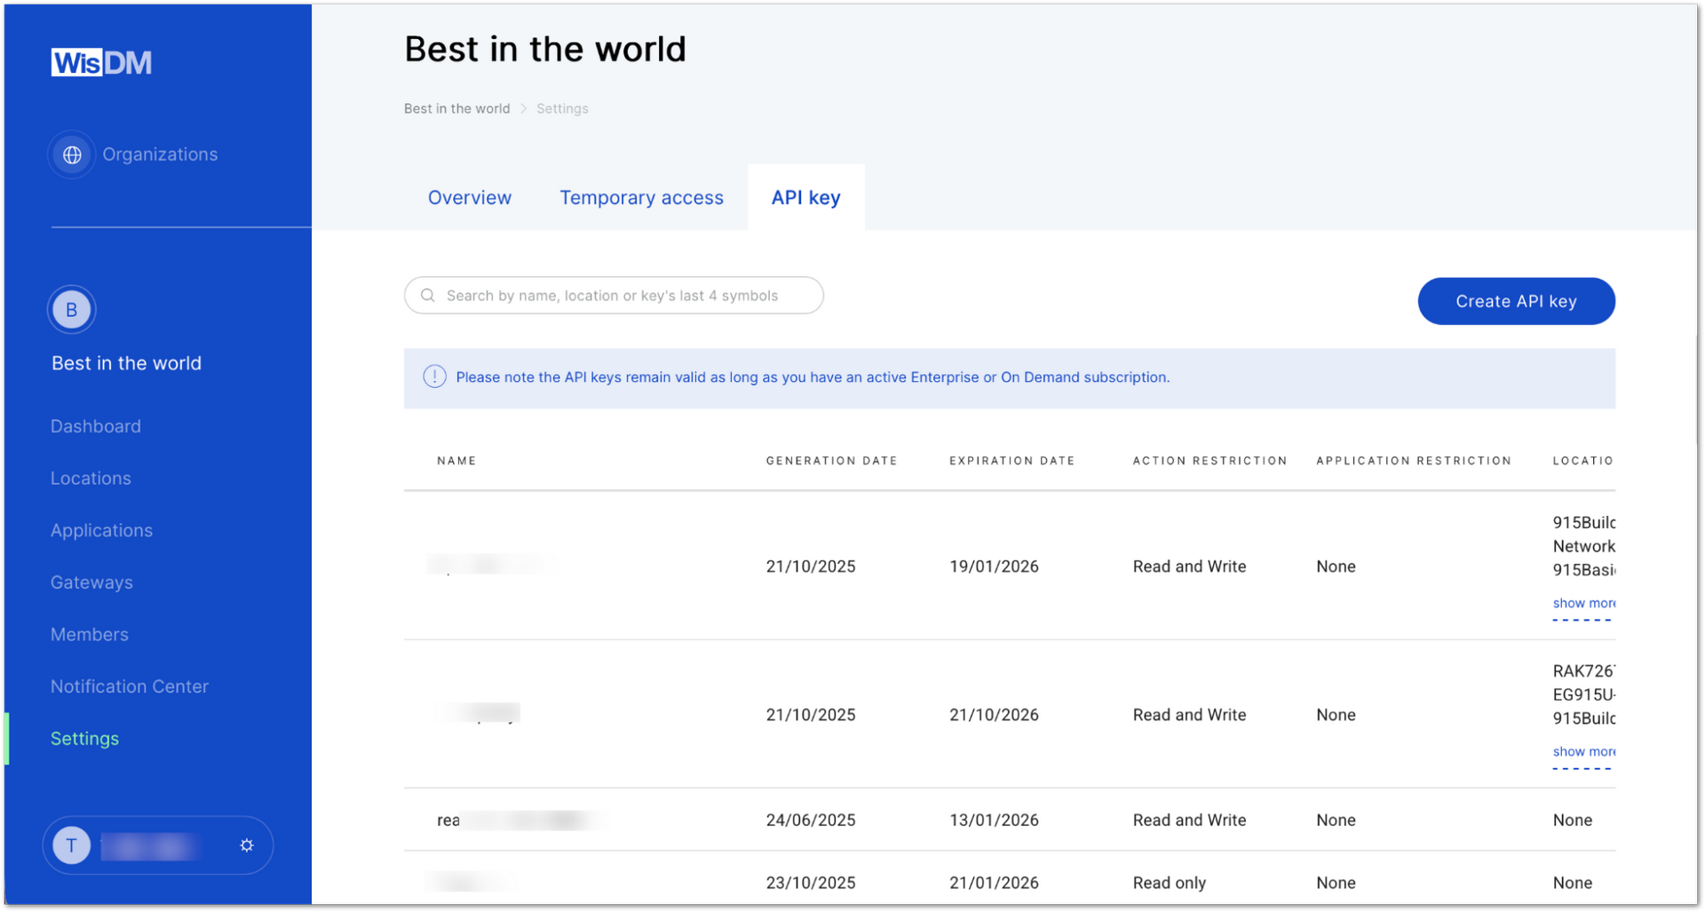1705x912 pixels.
Task: Click the "T" user avatar at bottom
Action: click(71, 845)
